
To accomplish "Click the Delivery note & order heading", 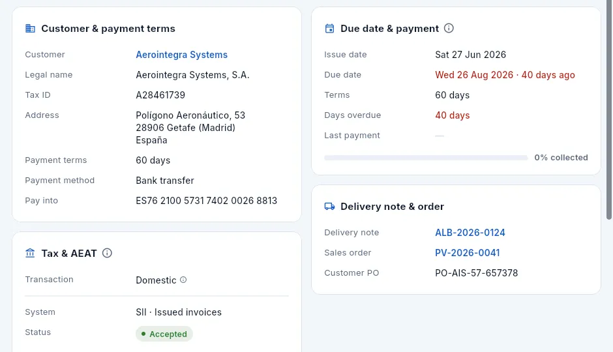I will pyautogui.click(x=392, y=206).
